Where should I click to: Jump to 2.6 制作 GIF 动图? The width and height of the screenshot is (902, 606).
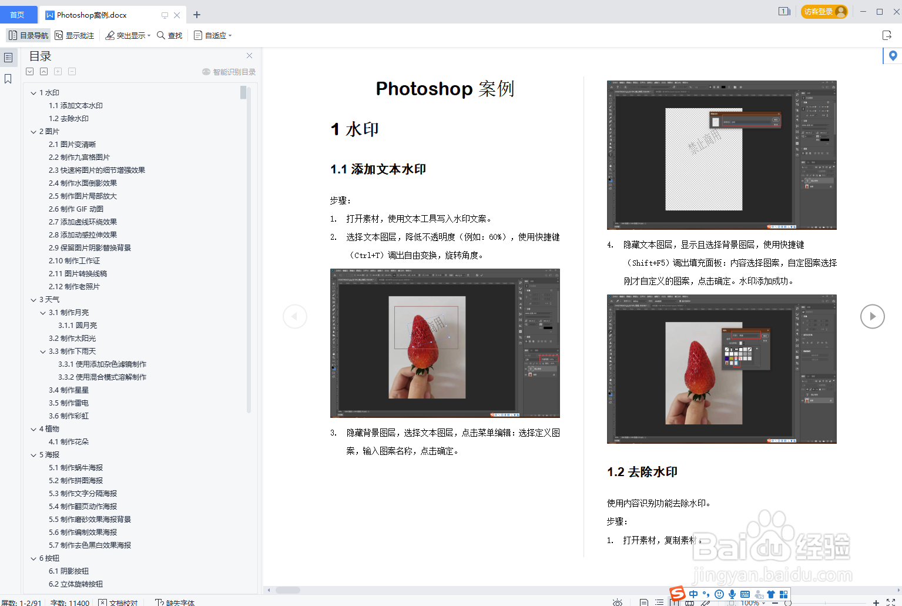(76, 209)
